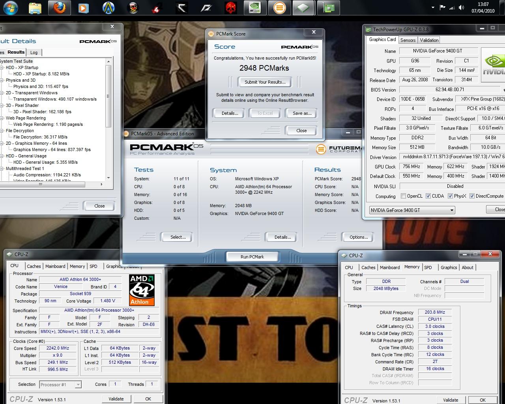Launch Windows Media Player from the taskbar
Screen dimensions: 505x404
[83, 7]
